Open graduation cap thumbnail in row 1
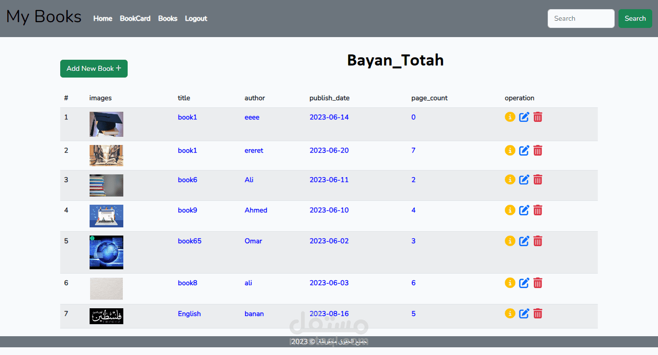658x355 pixels. 106,124
